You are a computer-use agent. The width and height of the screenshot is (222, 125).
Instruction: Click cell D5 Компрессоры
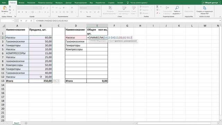[x=76, y=49]
